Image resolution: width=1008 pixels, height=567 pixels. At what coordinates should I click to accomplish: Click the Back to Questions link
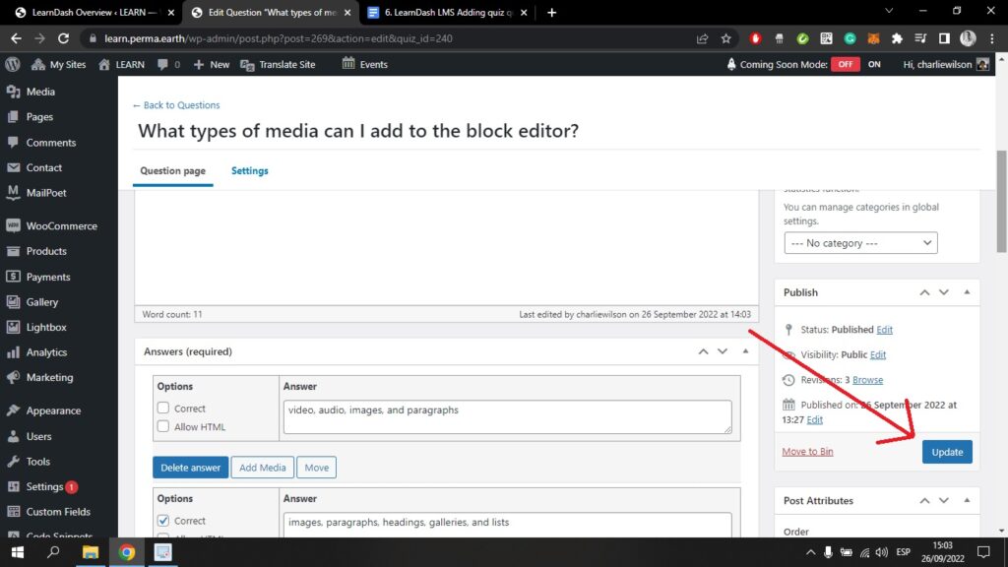point(176,105)
